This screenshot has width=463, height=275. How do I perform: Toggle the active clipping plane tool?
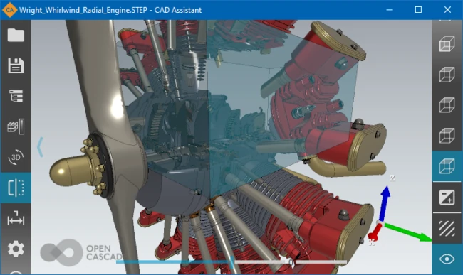pos(16,188)
